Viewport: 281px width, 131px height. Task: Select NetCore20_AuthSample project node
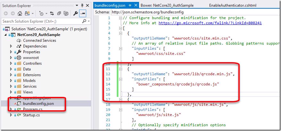(x=39, y=35)
